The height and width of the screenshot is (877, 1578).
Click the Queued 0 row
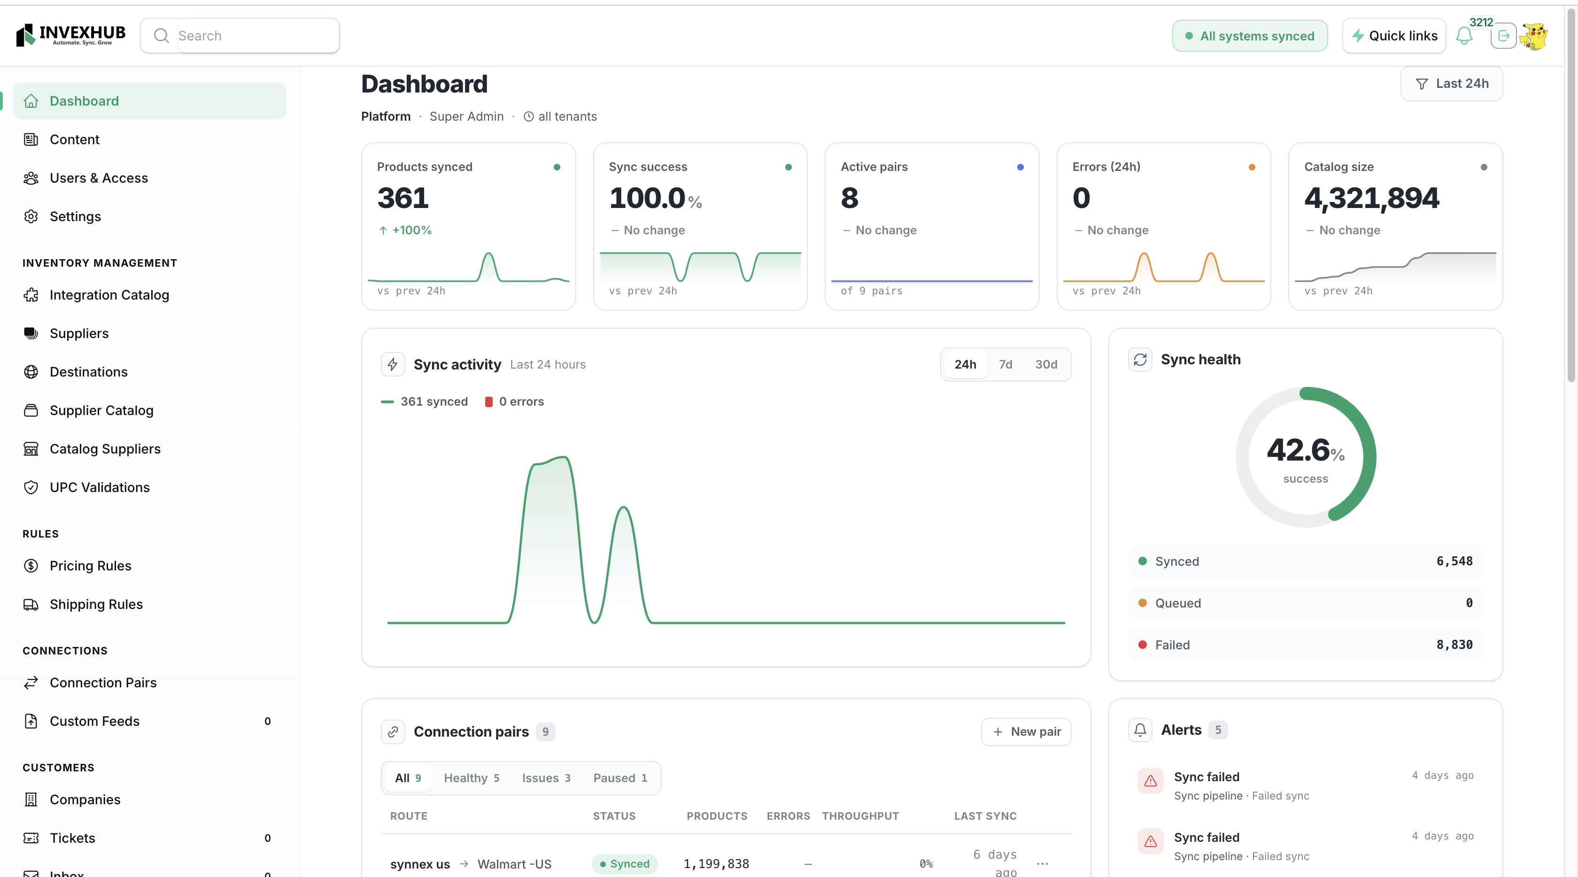click(x=1306, y=603)
